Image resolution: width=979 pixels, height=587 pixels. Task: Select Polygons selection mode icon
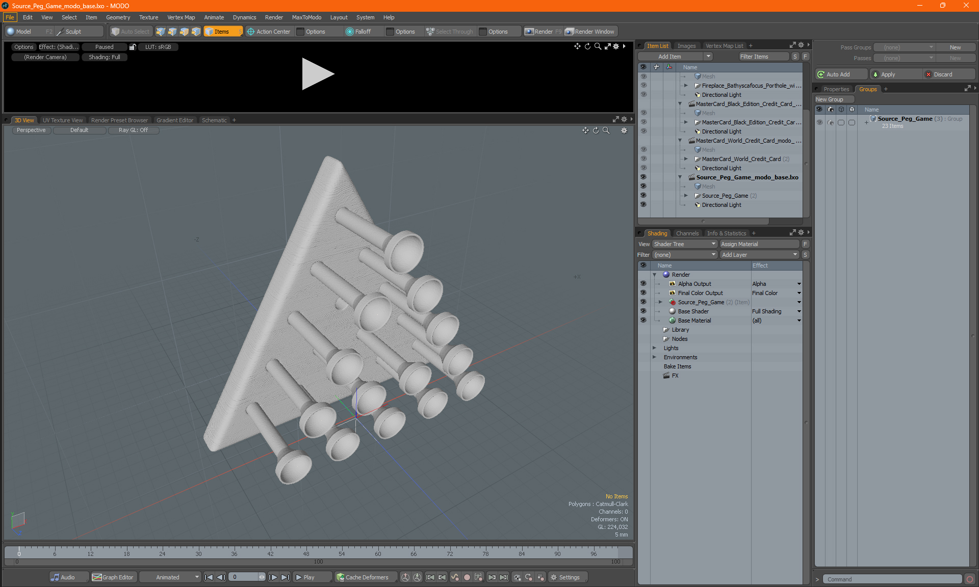[x=184, y=32]
